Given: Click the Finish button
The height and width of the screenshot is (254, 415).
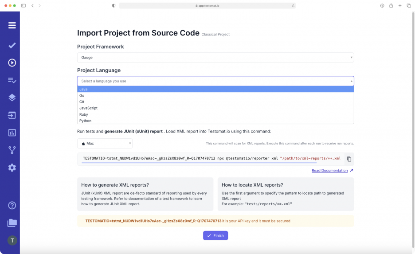Looking at the screenshot, I should [215, 235].
